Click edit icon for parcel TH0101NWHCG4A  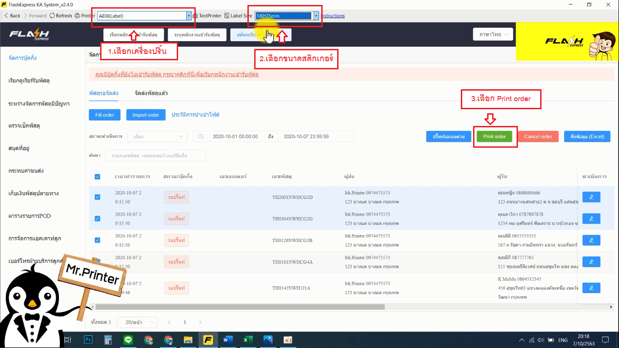tap(591, 262)
